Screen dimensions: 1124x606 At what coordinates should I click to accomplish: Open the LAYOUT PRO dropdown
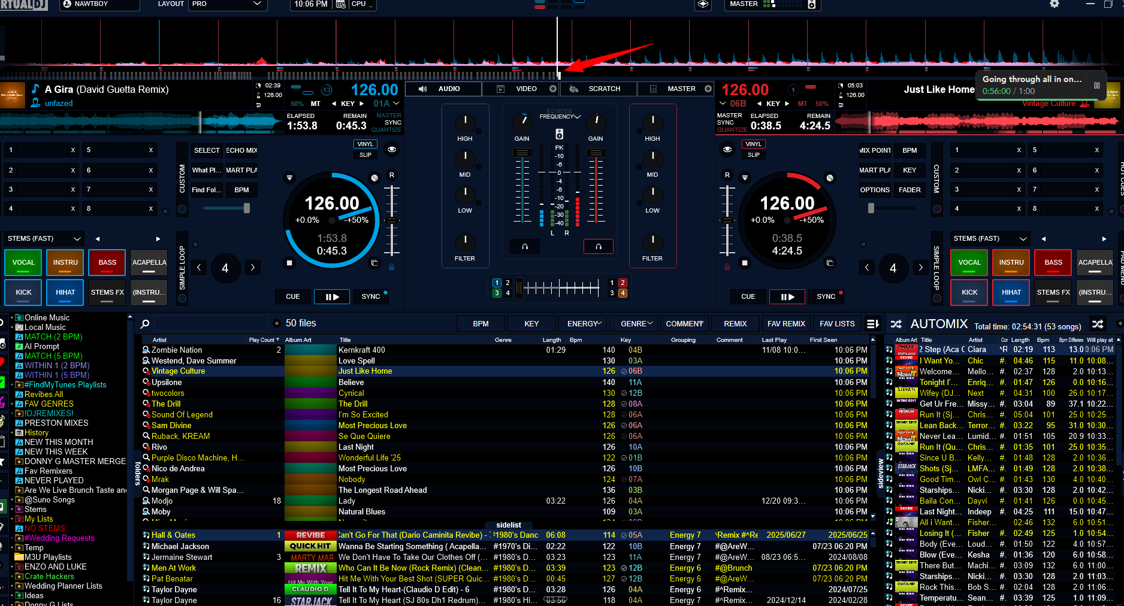point(228,4)
